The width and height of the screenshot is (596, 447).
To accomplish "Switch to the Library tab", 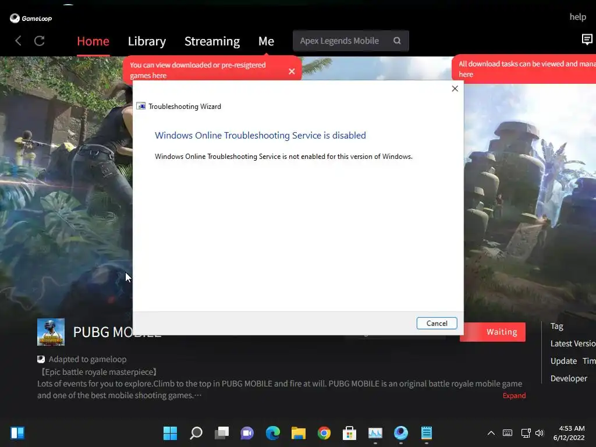I will point(147,41).
